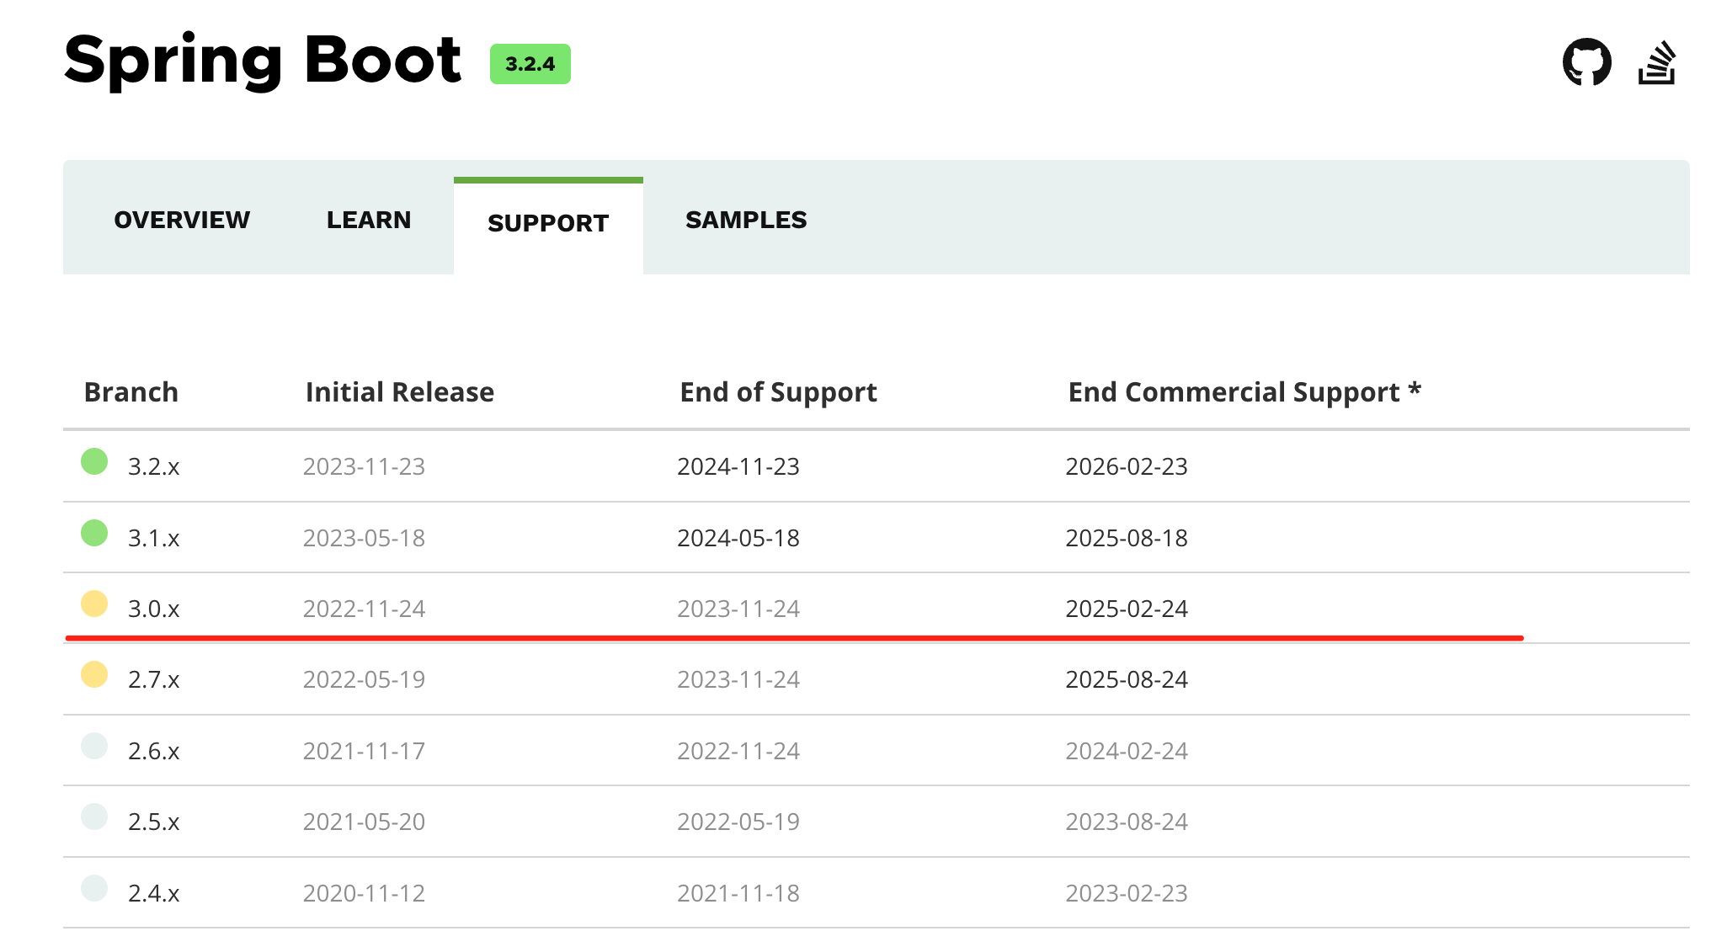The width and height of the screenshot is (1716, 931).
Task: Open the Samples tab
Action: click(x=746, y=220)
